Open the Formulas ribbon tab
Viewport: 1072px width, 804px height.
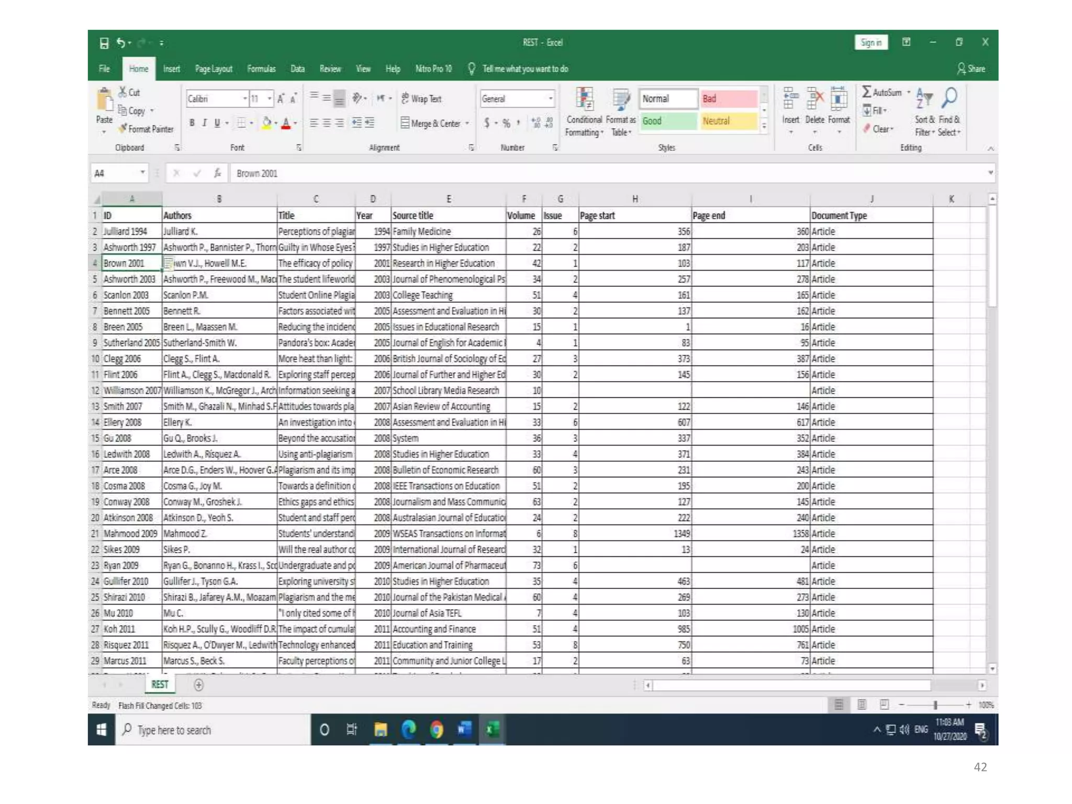(261, 69)
